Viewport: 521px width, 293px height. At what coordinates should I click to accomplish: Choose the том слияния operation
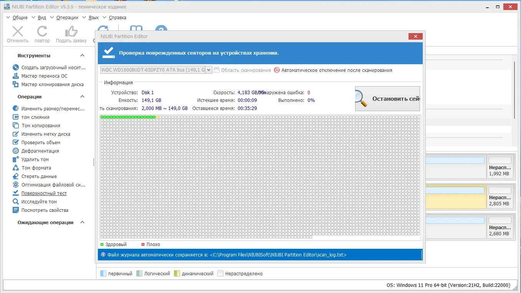tap(31, 117)
